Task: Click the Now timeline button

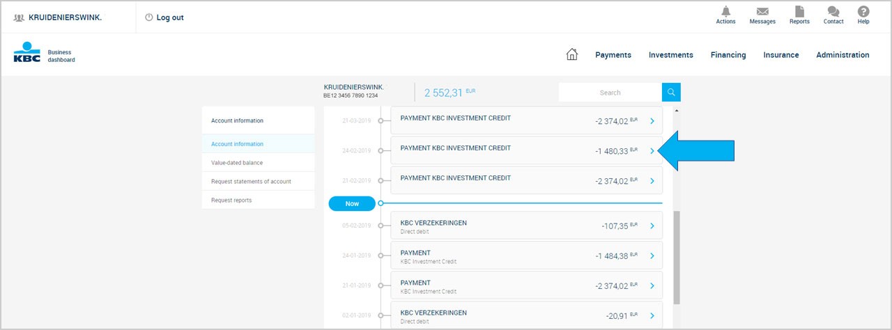Action: click(x=352, y=203)
